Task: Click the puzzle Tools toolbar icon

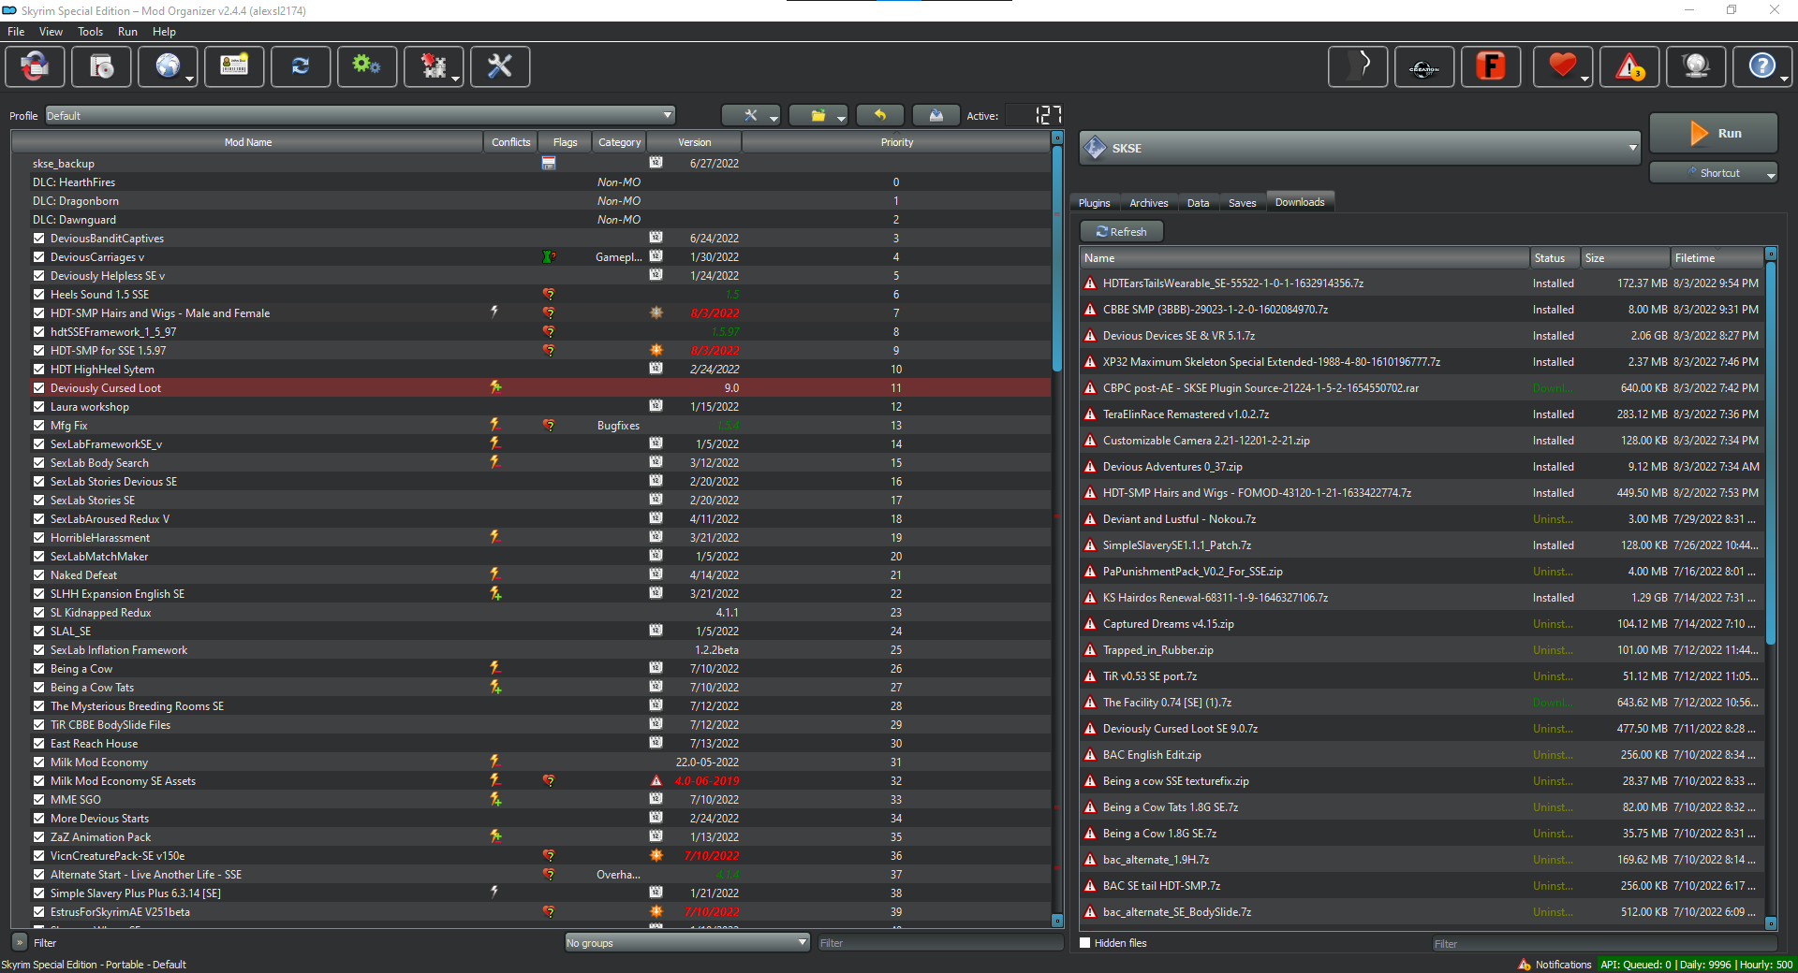Action: pyautogui.click(x=433, y=66)
